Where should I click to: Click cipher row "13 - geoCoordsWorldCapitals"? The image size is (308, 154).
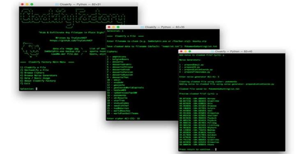click(126, 87)
